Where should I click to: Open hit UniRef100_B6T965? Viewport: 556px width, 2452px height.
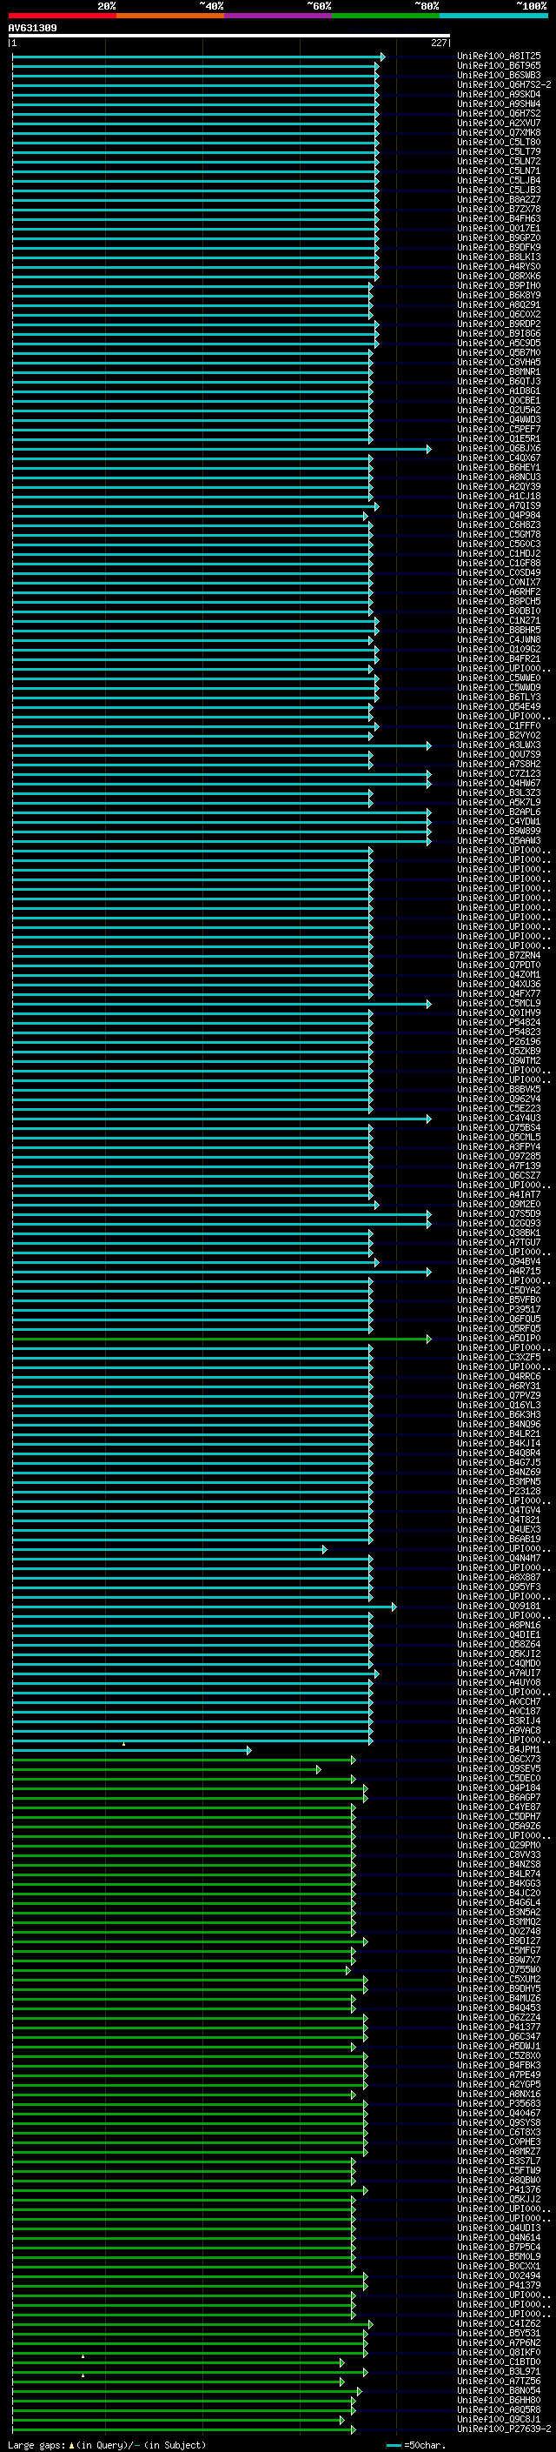[499, 66]
